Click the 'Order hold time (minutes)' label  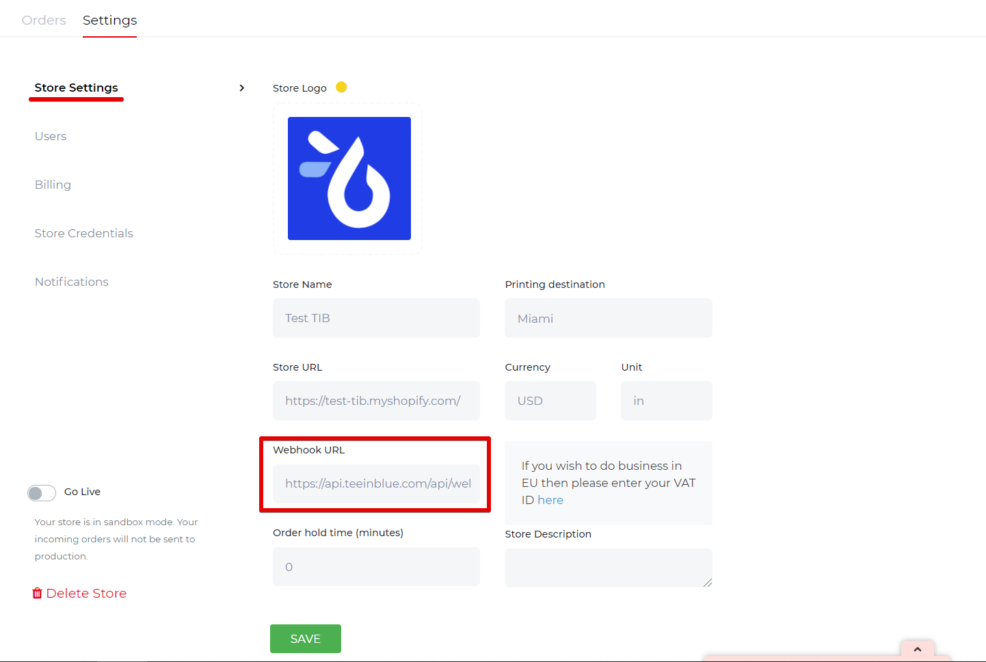(338, 533)
